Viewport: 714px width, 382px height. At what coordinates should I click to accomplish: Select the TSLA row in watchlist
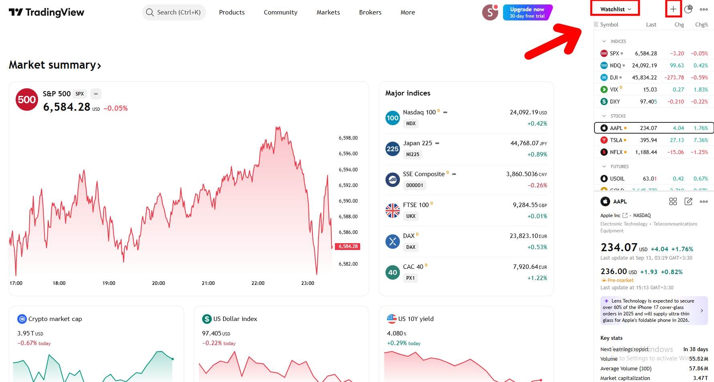pyautogui.click(x=654, y=140)
